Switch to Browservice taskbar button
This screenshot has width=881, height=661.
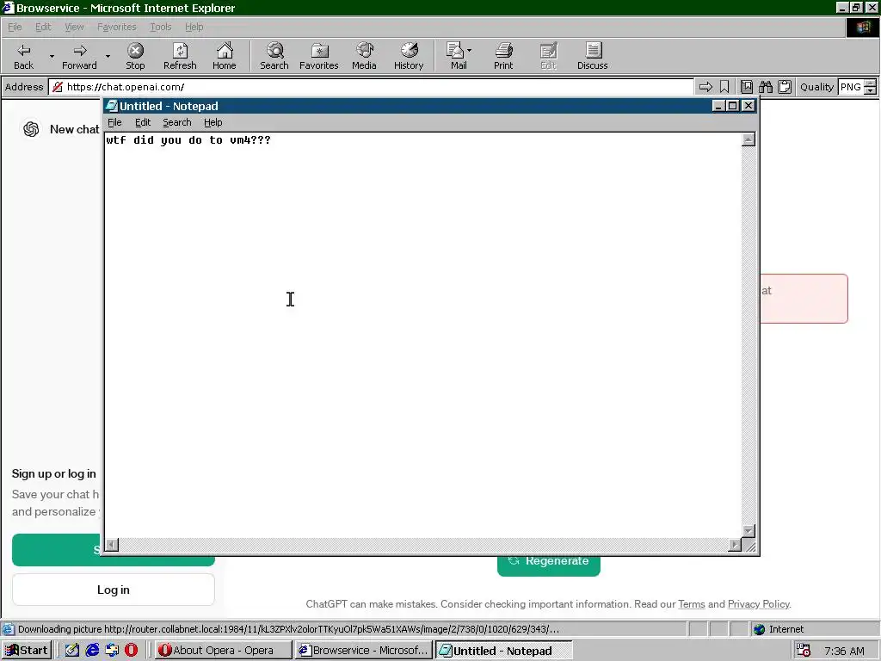364,651
